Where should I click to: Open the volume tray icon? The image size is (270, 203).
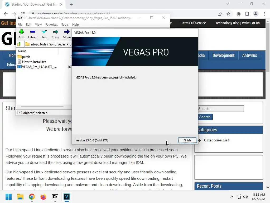[x=245, y=197]
